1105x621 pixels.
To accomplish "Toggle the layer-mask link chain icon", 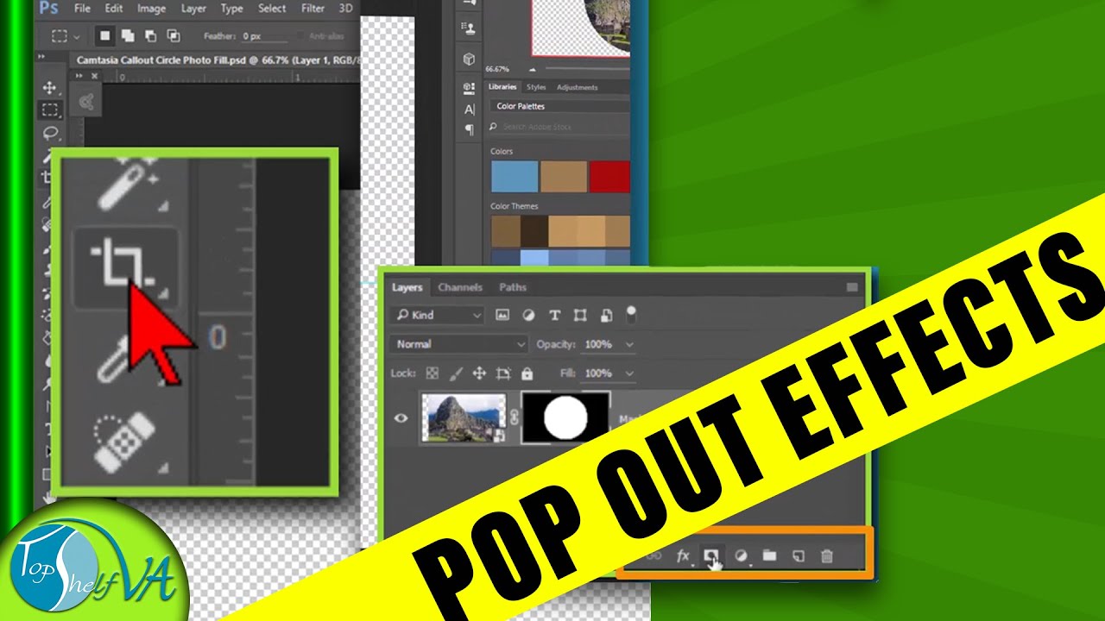I will click(515, 418).
